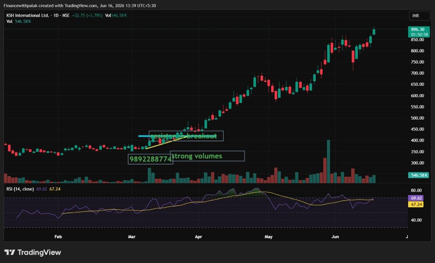Click the May label on the time axis
The width and height of the screenshot is (435, 263).
(269, 237)
